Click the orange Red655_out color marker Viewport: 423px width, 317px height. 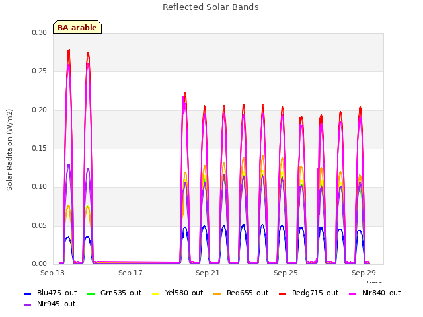point(217,293)
